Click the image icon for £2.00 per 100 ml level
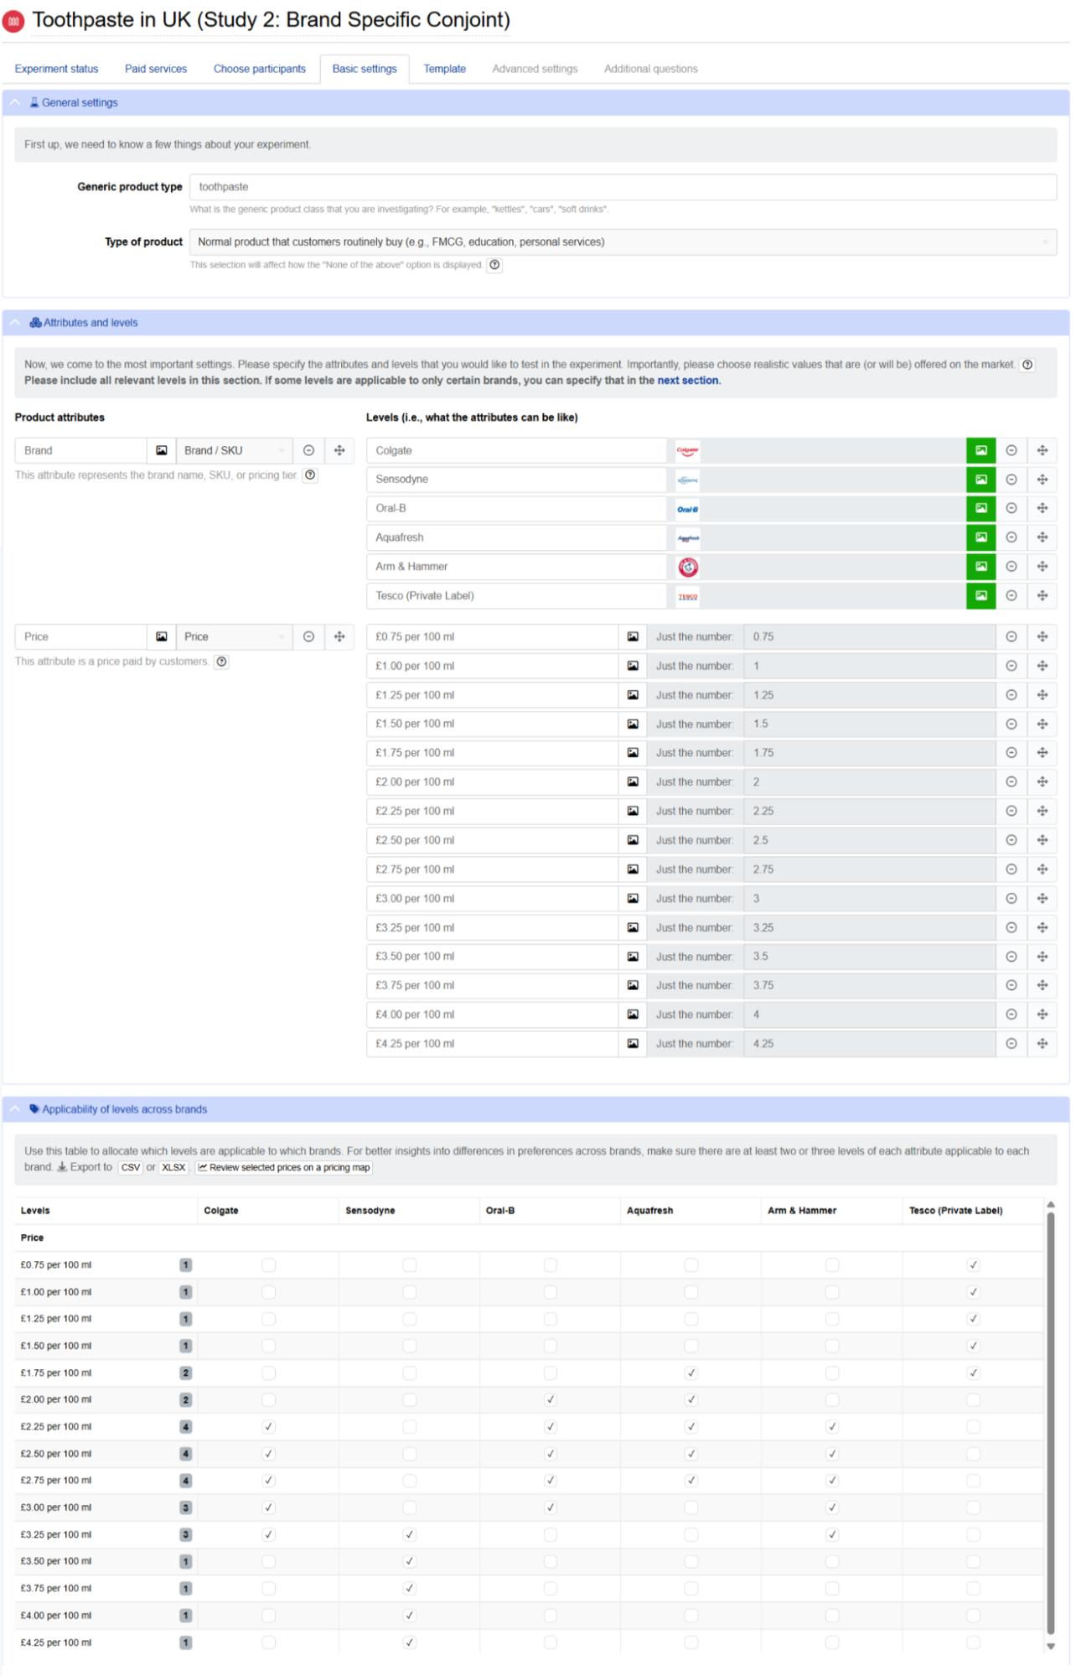 click(633, 781)
